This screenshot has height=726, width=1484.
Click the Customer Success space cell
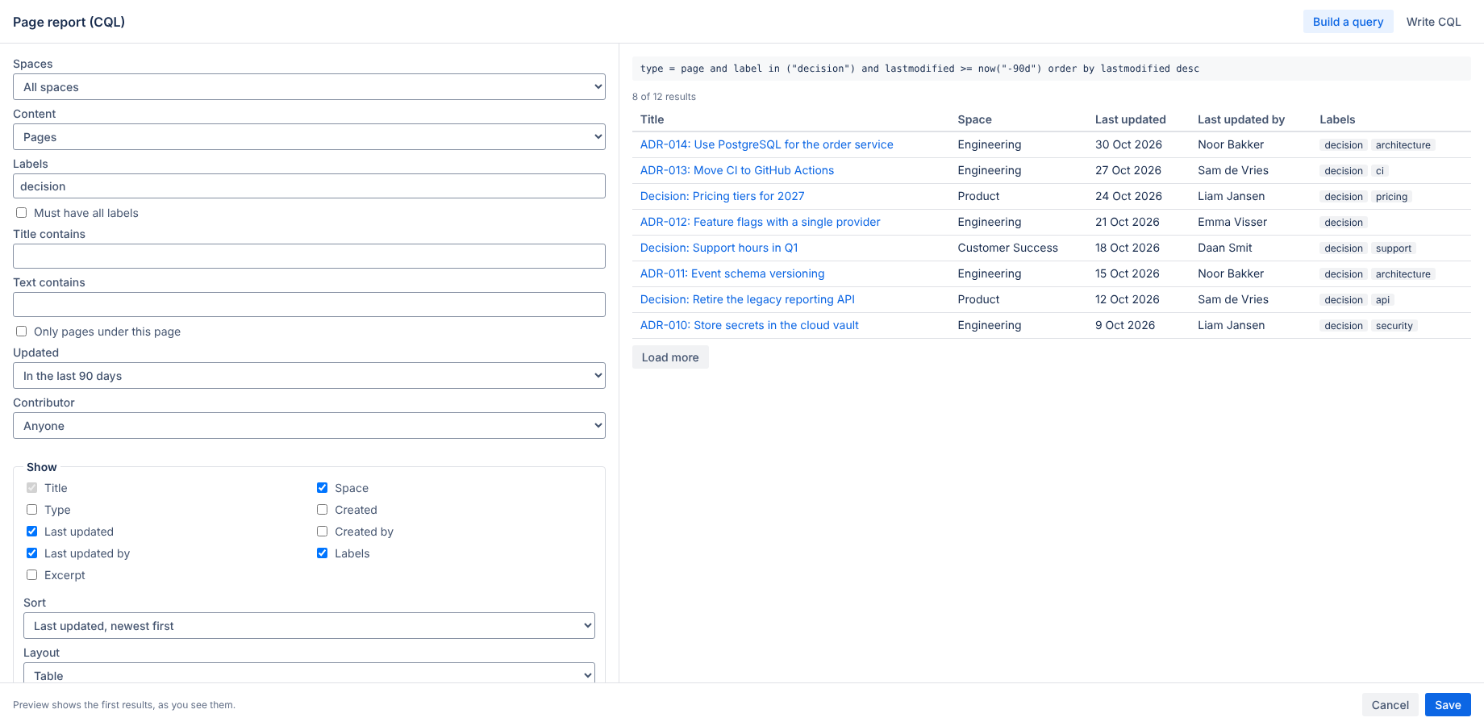pos(1007,248)
